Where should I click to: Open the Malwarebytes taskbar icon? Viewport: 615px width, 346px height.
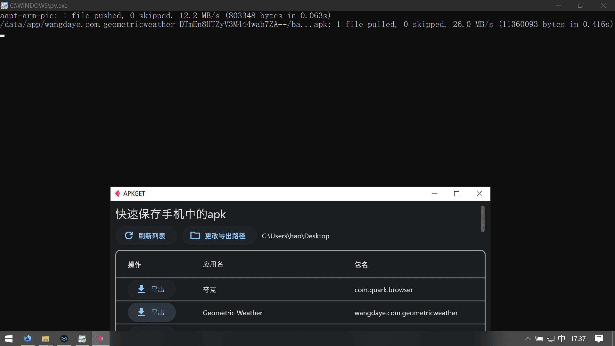[x=64, y=339]
